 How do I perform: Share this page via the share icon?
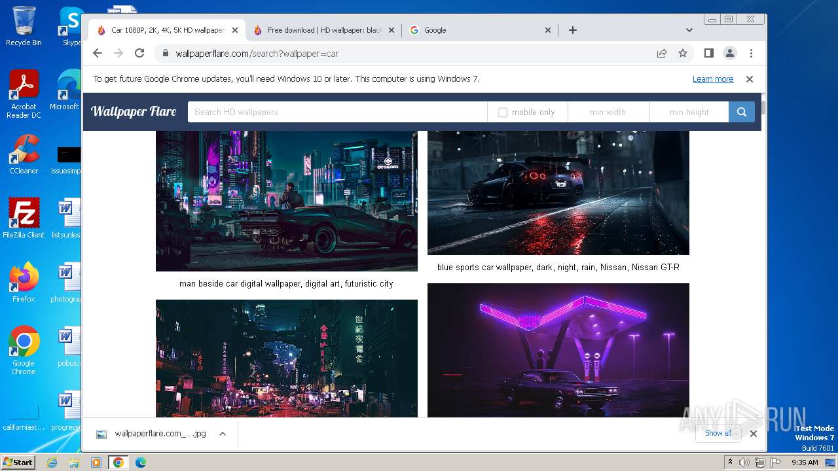[x=662, y=53]
